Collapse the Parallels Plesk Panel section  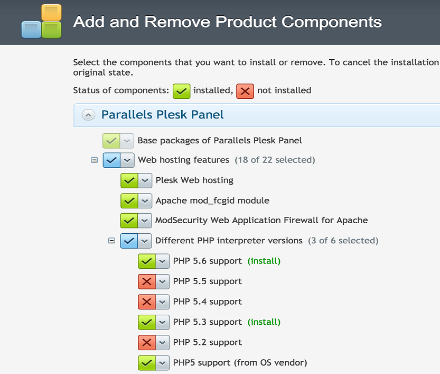[x=88, y=115]
